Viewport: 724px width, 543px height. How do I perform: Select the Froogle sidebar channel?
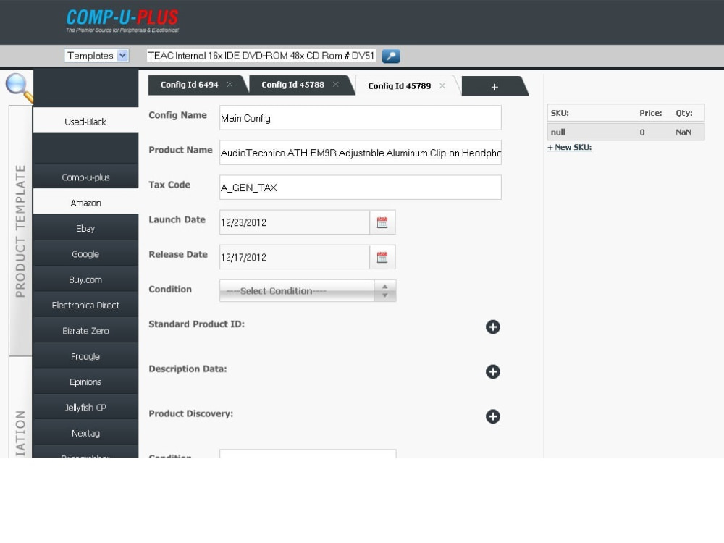pos(85,356)
